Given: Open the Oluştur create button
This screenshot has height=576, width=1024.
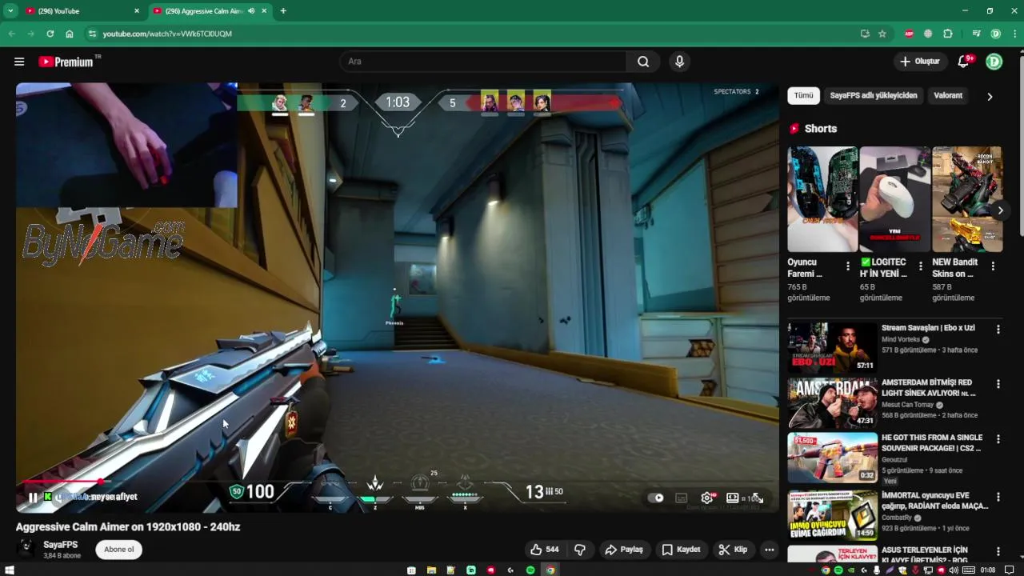Looking at the screenshot, I should click(920, 62).
